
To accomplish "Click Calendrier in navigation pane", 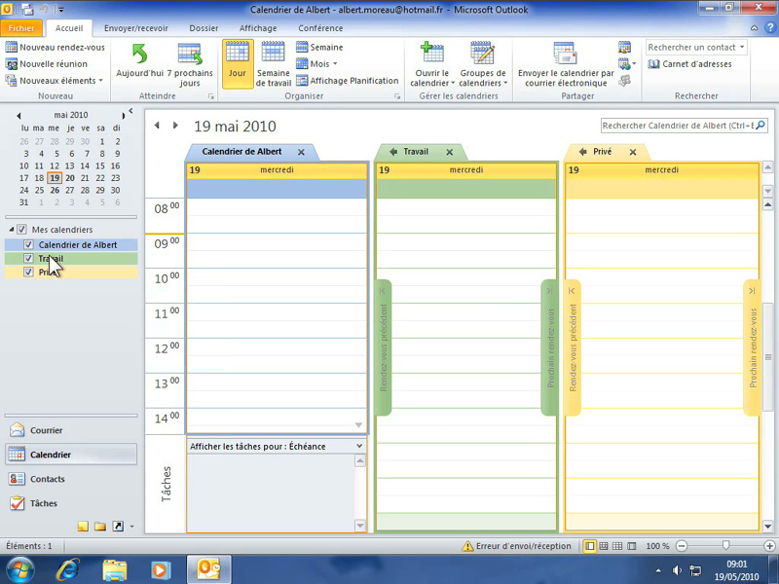I will click(70, 455).
